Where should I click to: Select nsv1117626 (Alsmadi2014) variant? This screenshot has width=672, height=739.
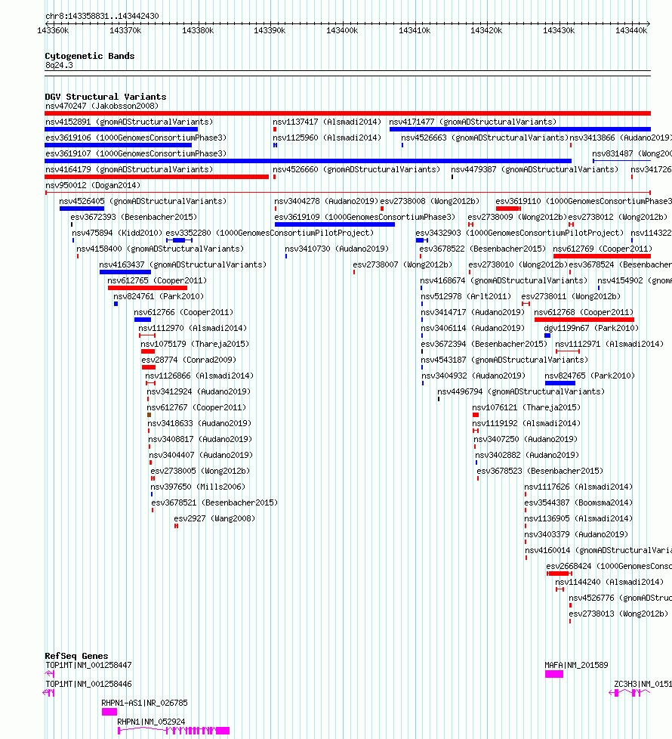[x=579, y=487]
